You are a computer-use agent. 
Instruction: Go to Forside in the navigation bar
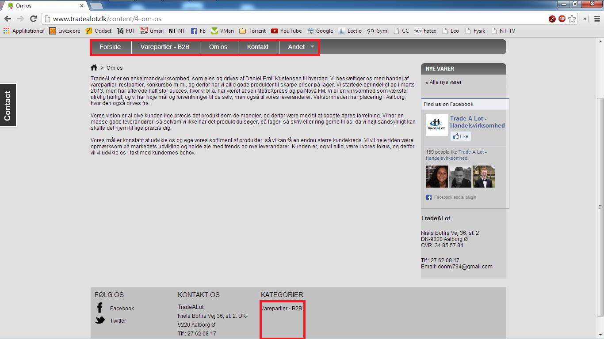(110, 47)
